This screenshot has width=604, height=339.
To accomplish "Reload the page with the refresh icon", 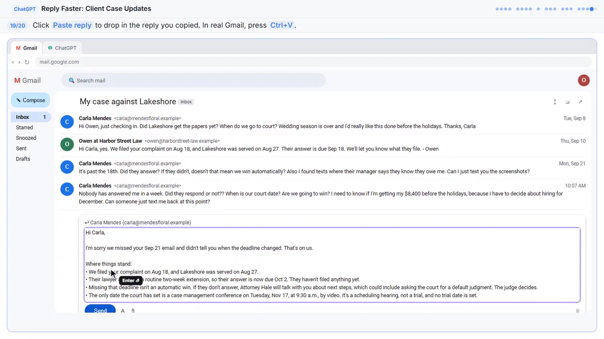I will pyautogui.click(x=27, y=62).
